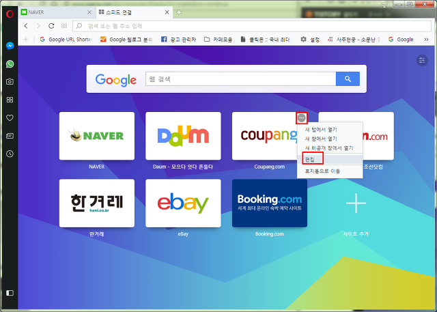
Task: Click the 사이트 추가 plus tile
Action: click(x=356, y=203)
